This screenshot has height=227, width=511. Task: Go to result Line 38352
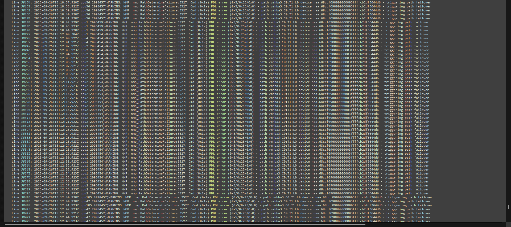tap(220, 154)
